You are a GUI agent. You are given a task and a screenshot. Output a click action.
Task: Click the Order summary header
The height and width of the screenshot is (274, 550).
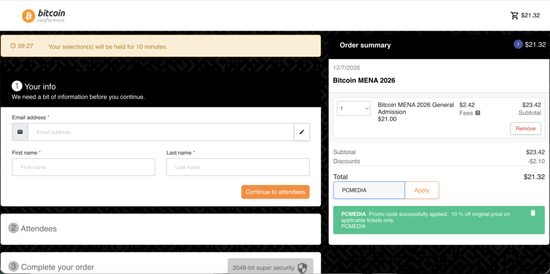[365, 45]
